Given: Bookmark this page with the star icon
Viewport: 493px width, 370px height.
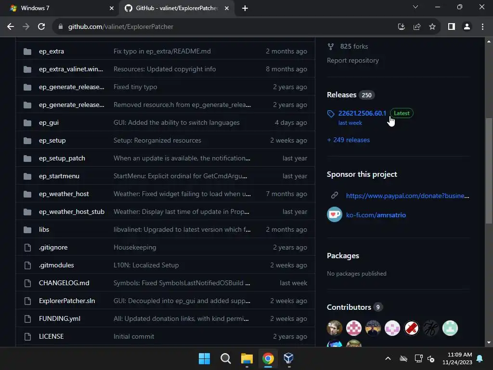Looking at the screenshot, I should tap(432, 27).
